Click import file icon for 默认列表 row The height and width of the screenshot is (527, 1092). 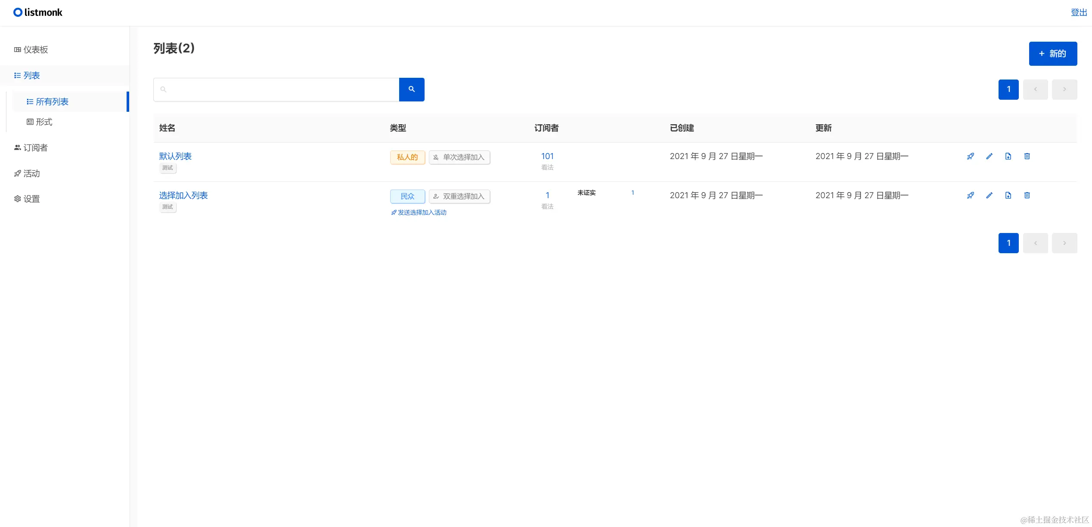1008,156
